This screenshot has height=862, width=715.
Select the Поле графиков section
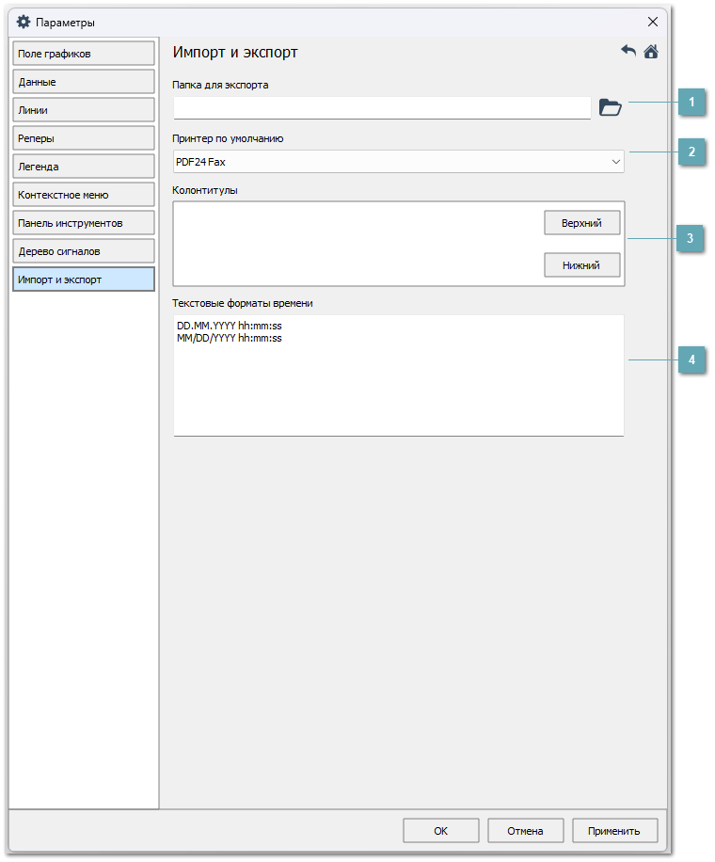[84, 54]
